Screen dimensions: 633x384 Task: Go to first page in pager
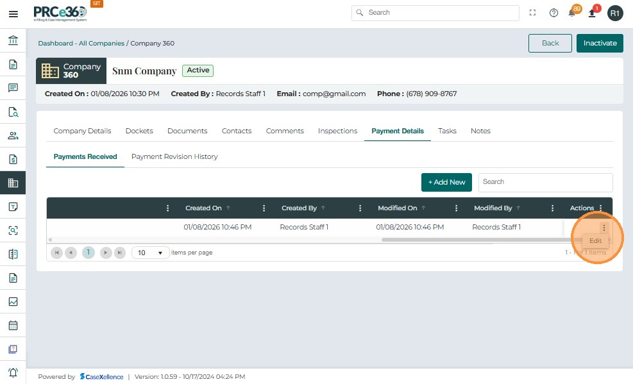click(x=56, y=253)
